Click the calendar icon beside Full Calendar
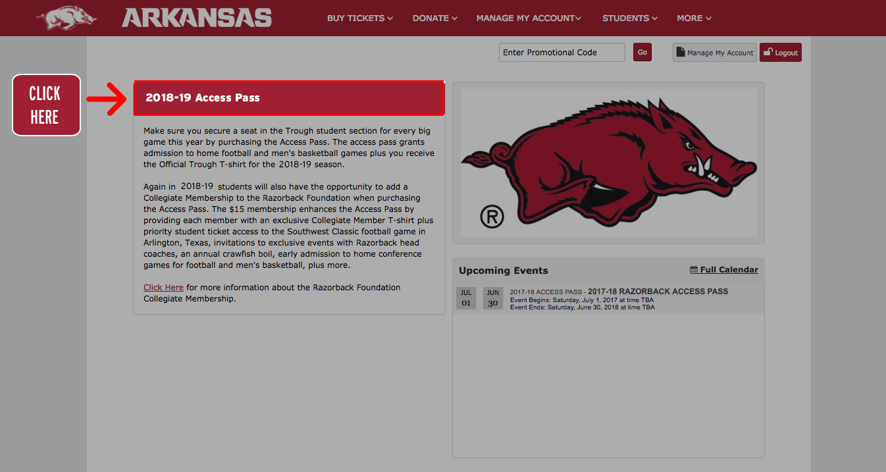The height and width of the screenshot is (472, 886). coord(694,270)
